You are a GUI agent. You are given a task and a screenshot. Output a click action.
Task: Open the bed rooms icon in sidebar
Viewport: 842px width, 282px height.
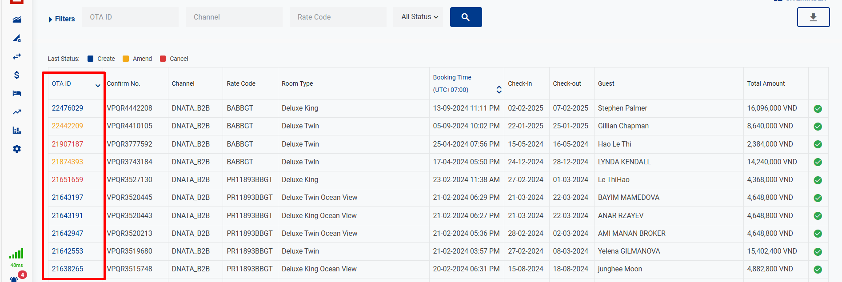[17, 93]
